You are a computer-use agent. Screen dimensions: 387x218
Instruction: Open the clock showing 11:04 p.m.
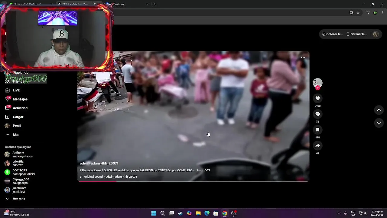(377, 213)
